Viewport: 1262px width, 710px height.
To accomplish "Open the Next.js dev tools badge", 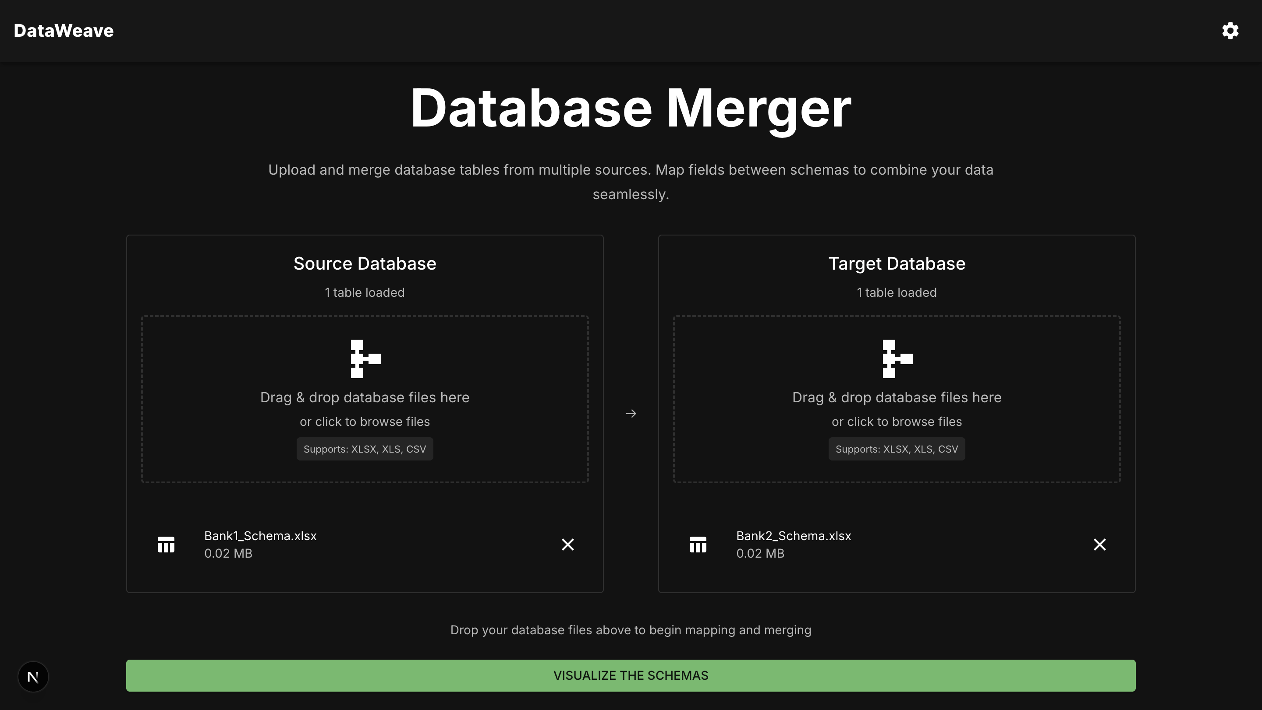I will (x=33, y=677).
